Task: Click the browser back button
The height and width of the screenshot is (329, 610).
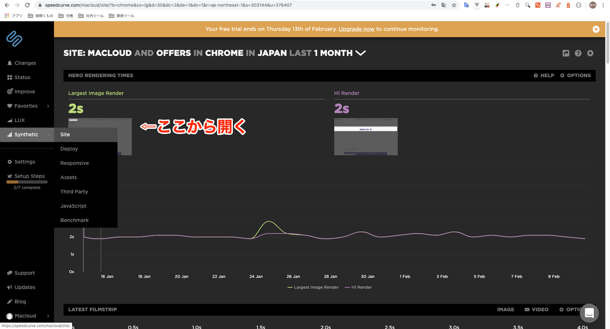Action: [7, 5]
